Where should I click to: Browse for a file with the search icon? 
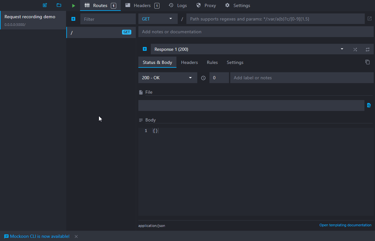[369, 105]
